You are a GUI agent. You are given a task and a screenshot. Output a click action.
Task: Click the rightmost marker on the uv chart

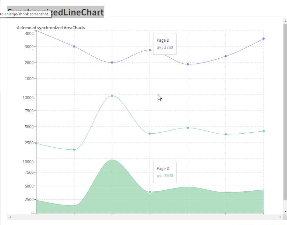[263, 39]
